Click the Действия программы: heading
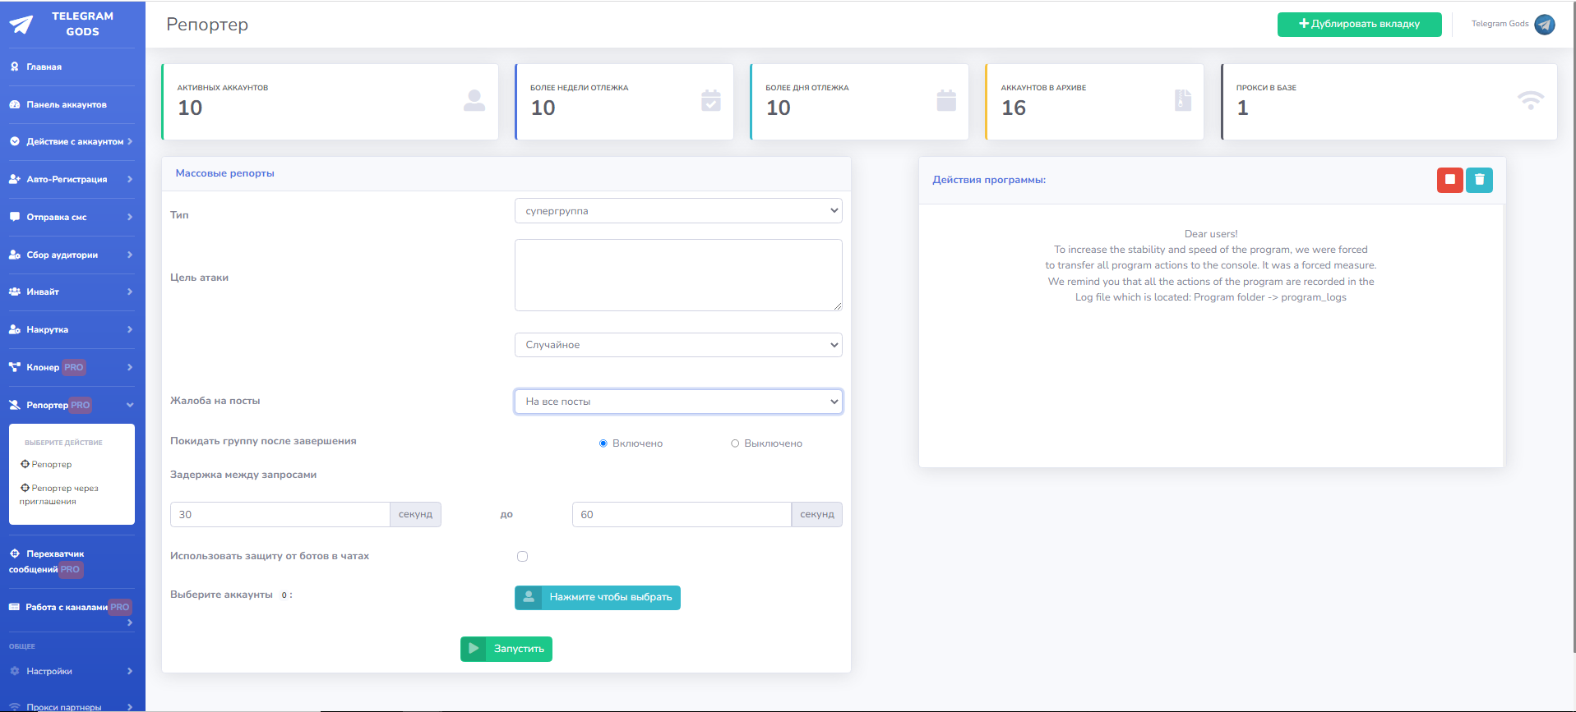Image resolution: width=1576 pixels, height=712 pixels. click(x=989, y=180)
